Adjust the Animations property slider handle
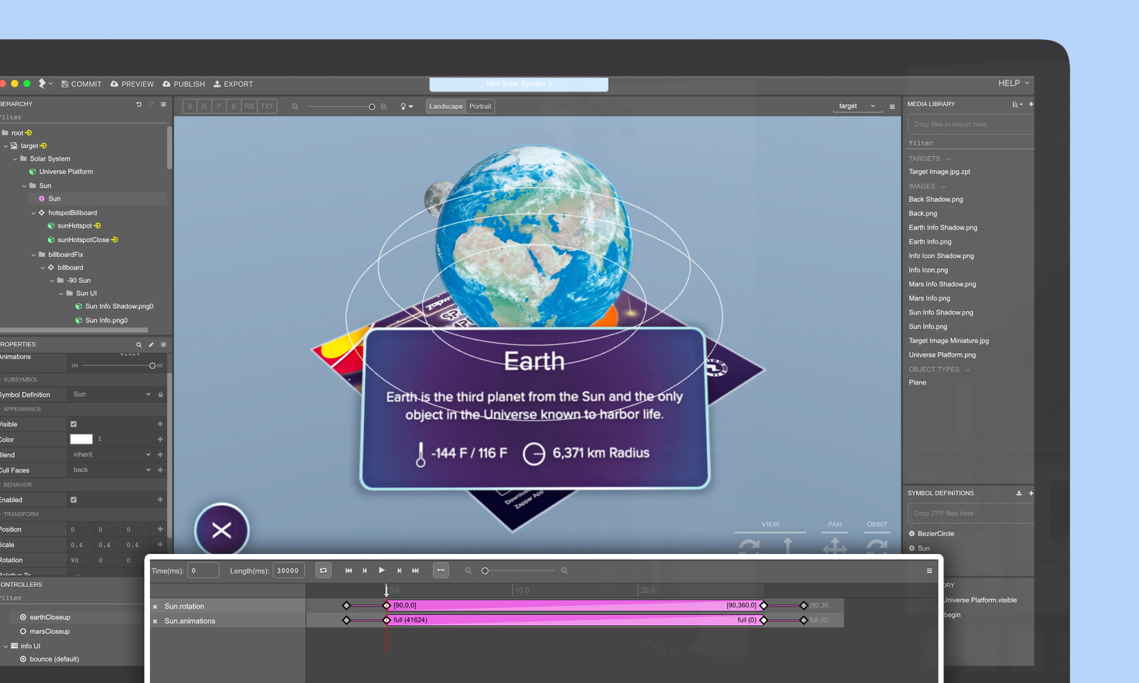The width and height of the screenshot is (1139, 683). coord(152,366)
